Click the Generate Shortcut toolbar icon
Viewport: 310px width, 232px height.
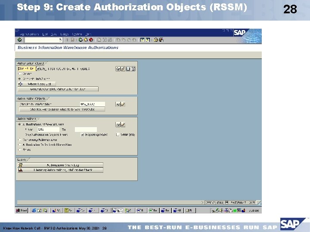(148, 40)
